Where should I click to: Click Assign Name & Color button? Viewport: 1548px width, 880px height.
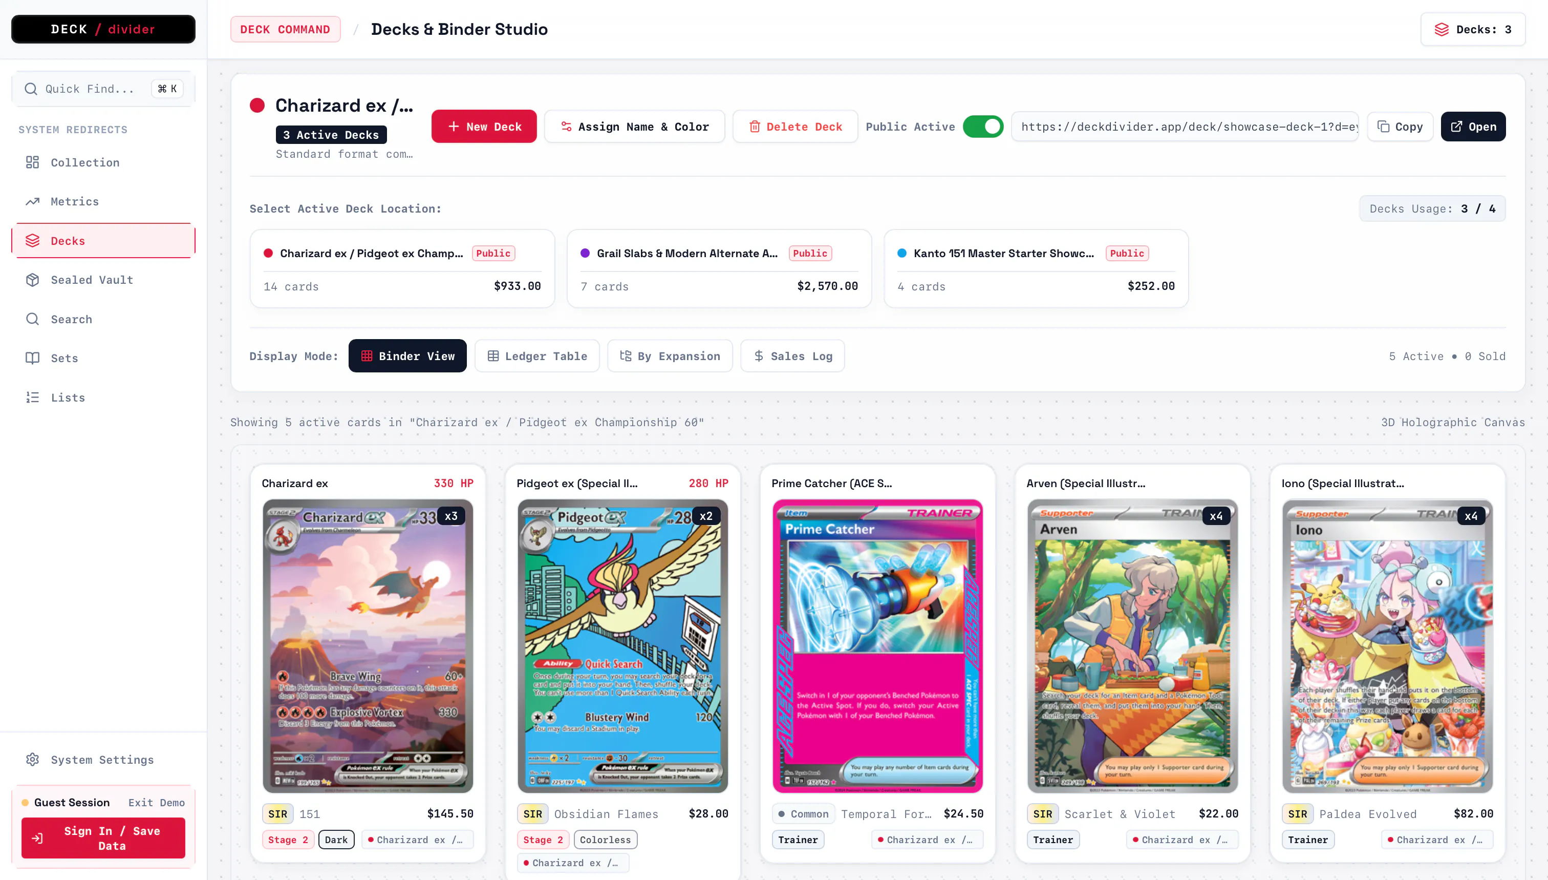[x=634, y=127]
